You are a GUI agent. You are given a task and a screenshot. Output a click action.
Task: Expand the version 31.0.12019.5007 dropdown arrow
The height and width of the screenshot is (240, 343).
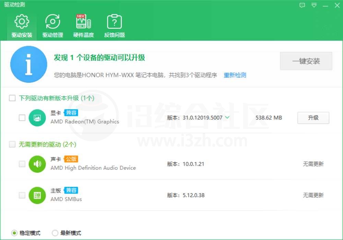click(x=227, y=117)
